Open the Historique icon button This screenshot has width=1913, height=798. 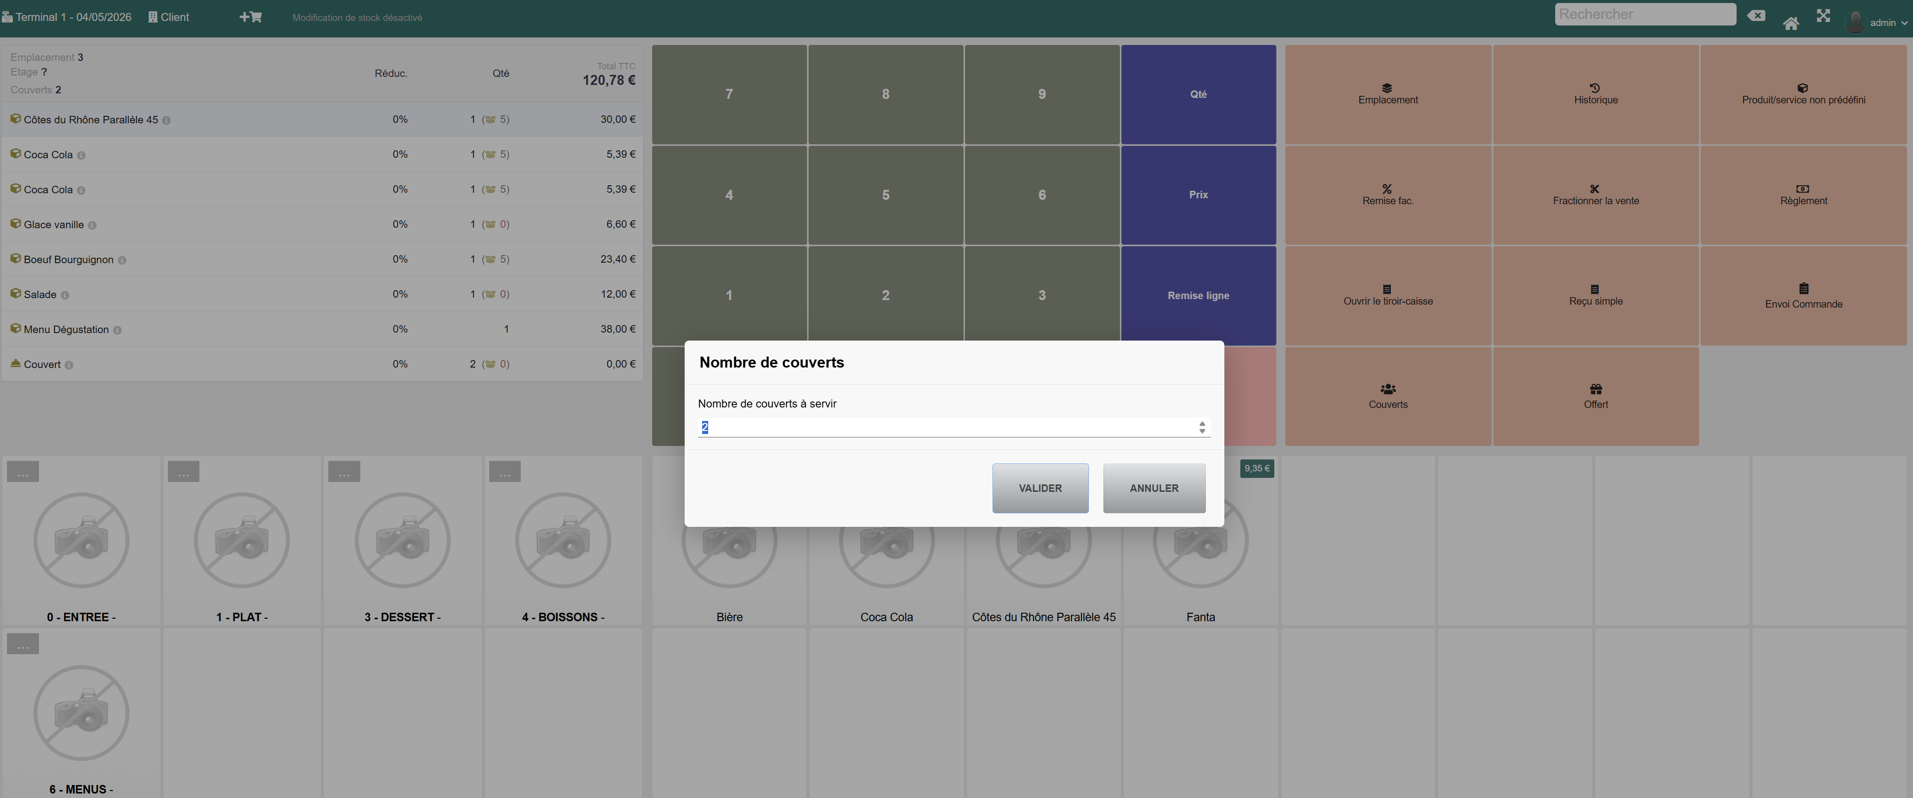coord(1595,94)
